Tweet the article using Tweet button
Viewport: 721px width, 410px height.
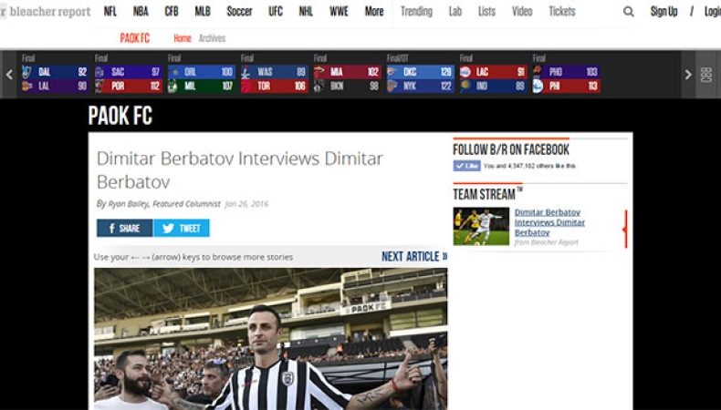click(182, 228)
